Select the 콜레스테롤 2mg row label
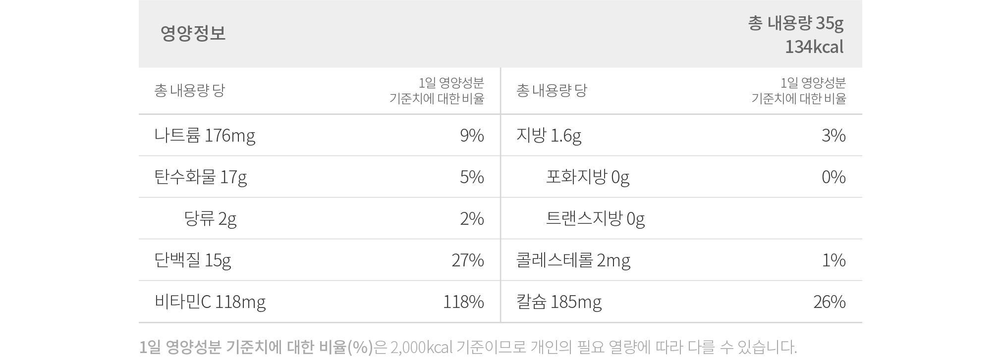The height and width of the screenshot is (358, 1001). coord(573,260)
